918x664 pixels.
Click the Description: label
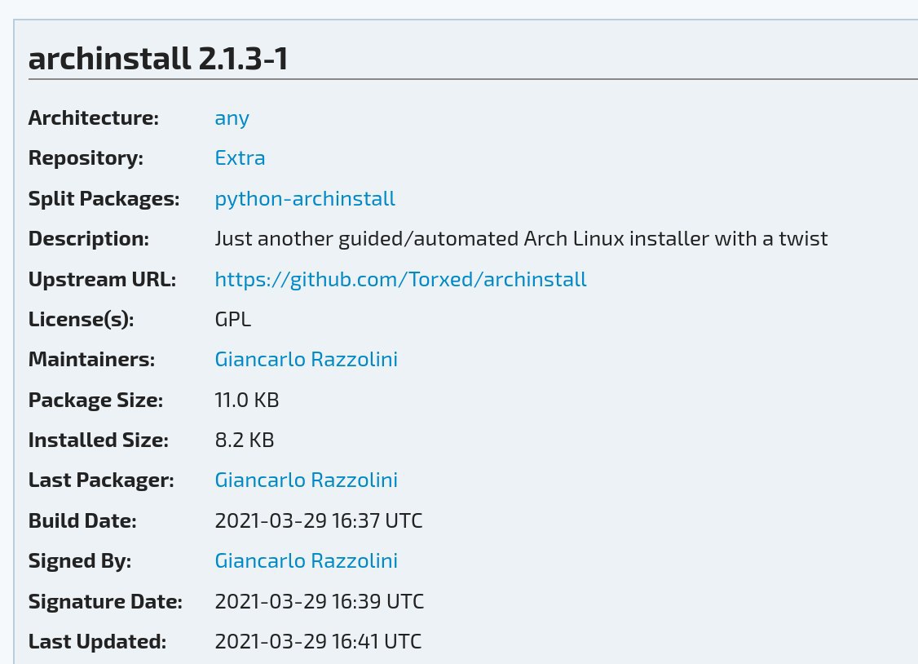pyautogui.click(x=89, y=240)
